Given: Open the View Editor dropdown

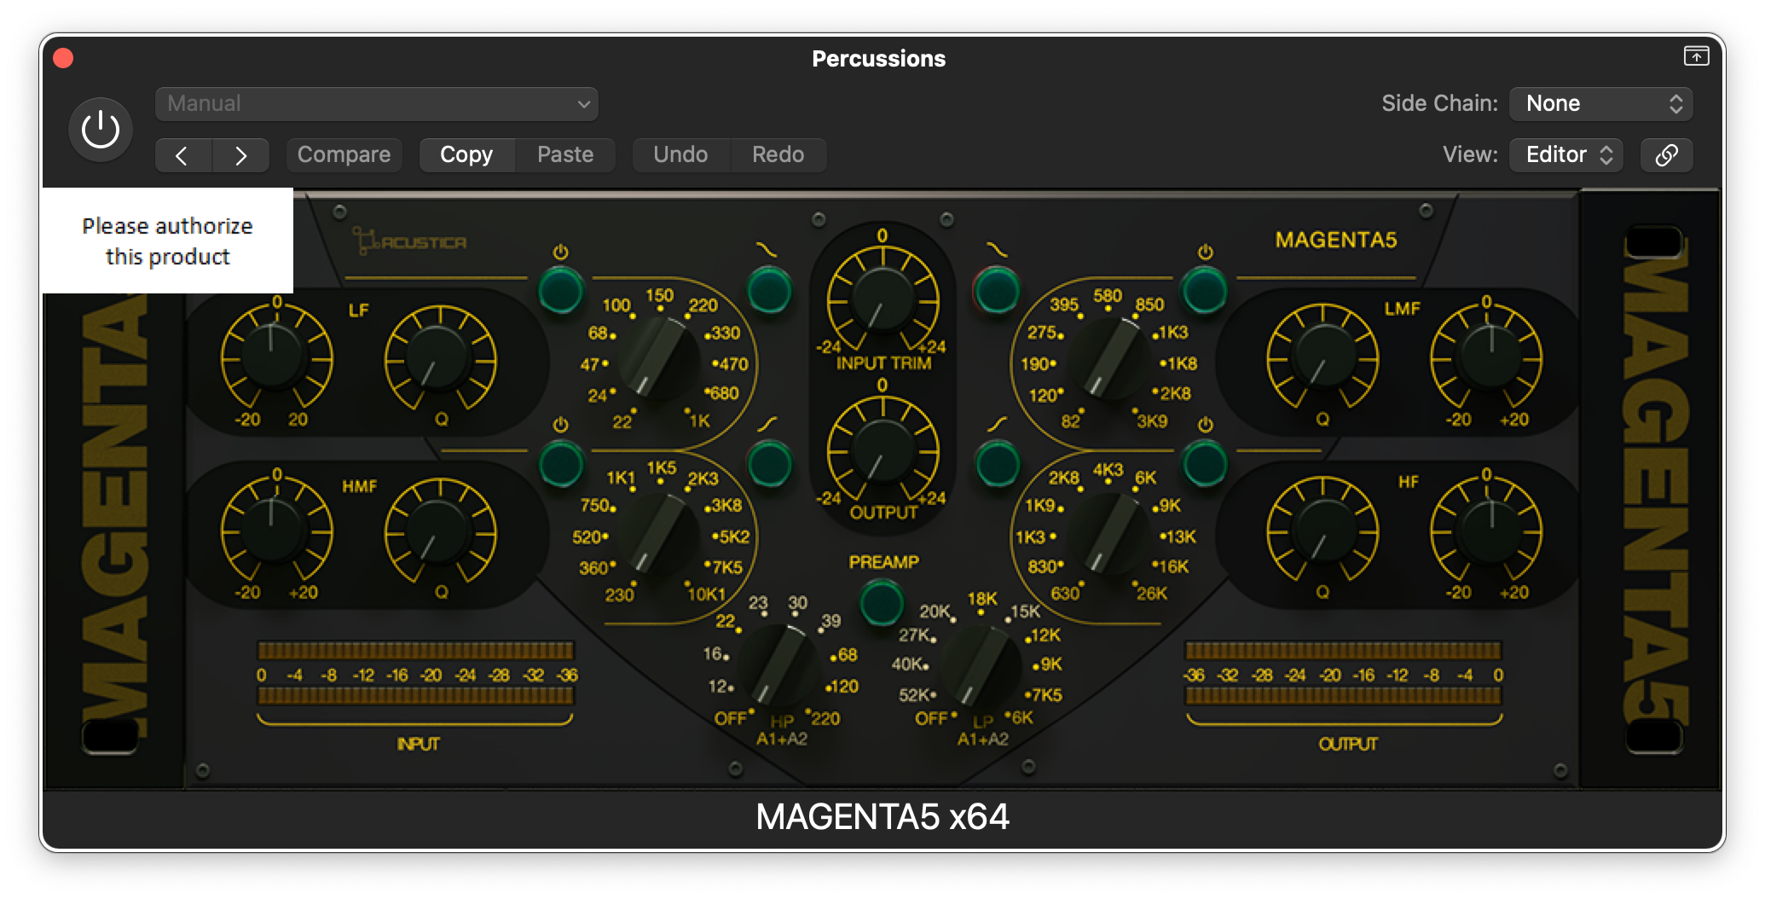Looking at the screenshot, I should click(1565, 155).
